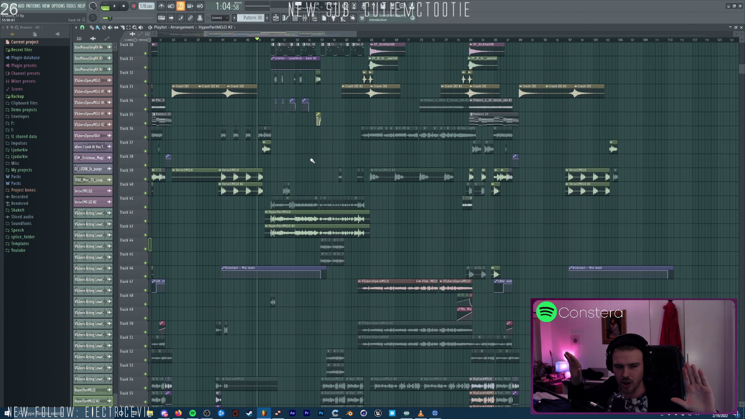Viewport: 745px width, 419px height.
Task: Select the playlist Select tool
Action: 128,27
